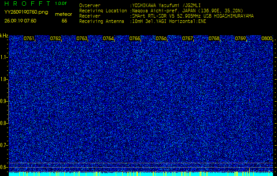277x176 pixels.
Task: Click the 0.6 kHz axis label
Action: point(3,167)
